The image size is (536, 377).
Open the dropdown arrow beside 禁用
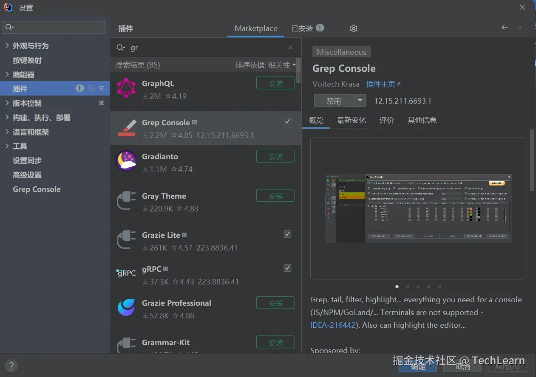360,101
